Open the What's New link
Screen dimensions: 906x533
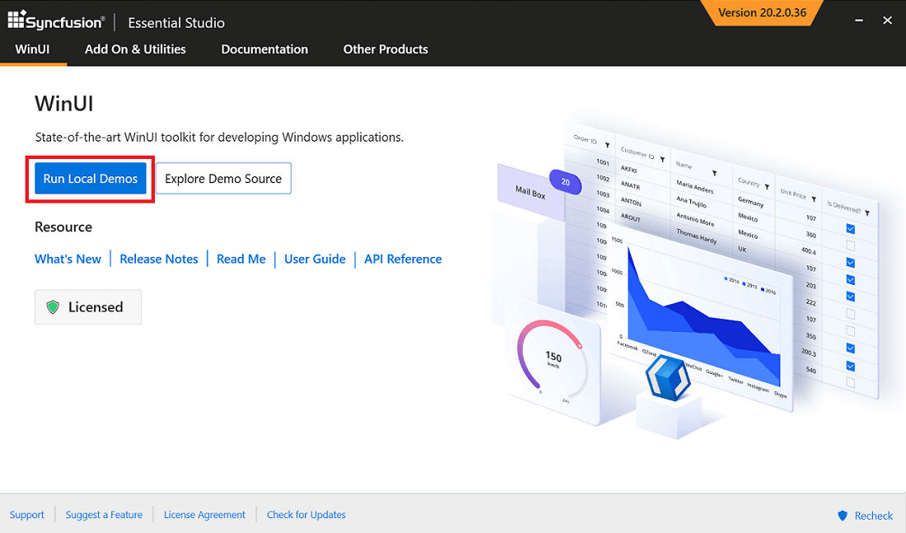tap(68, 259)
